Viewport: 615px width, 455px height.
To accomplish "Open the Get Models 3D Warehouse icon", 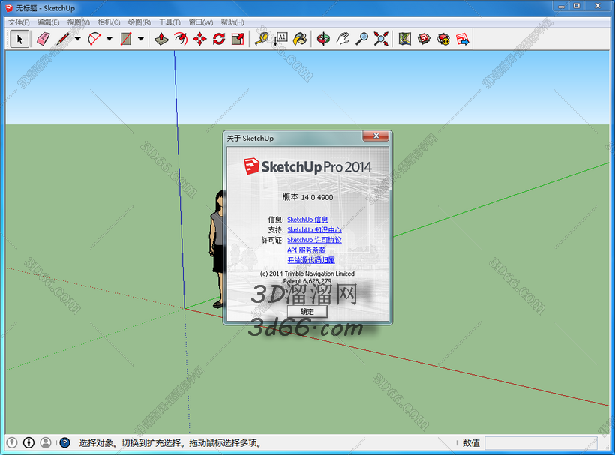I will pyautogui.click(x=424, y=39).
